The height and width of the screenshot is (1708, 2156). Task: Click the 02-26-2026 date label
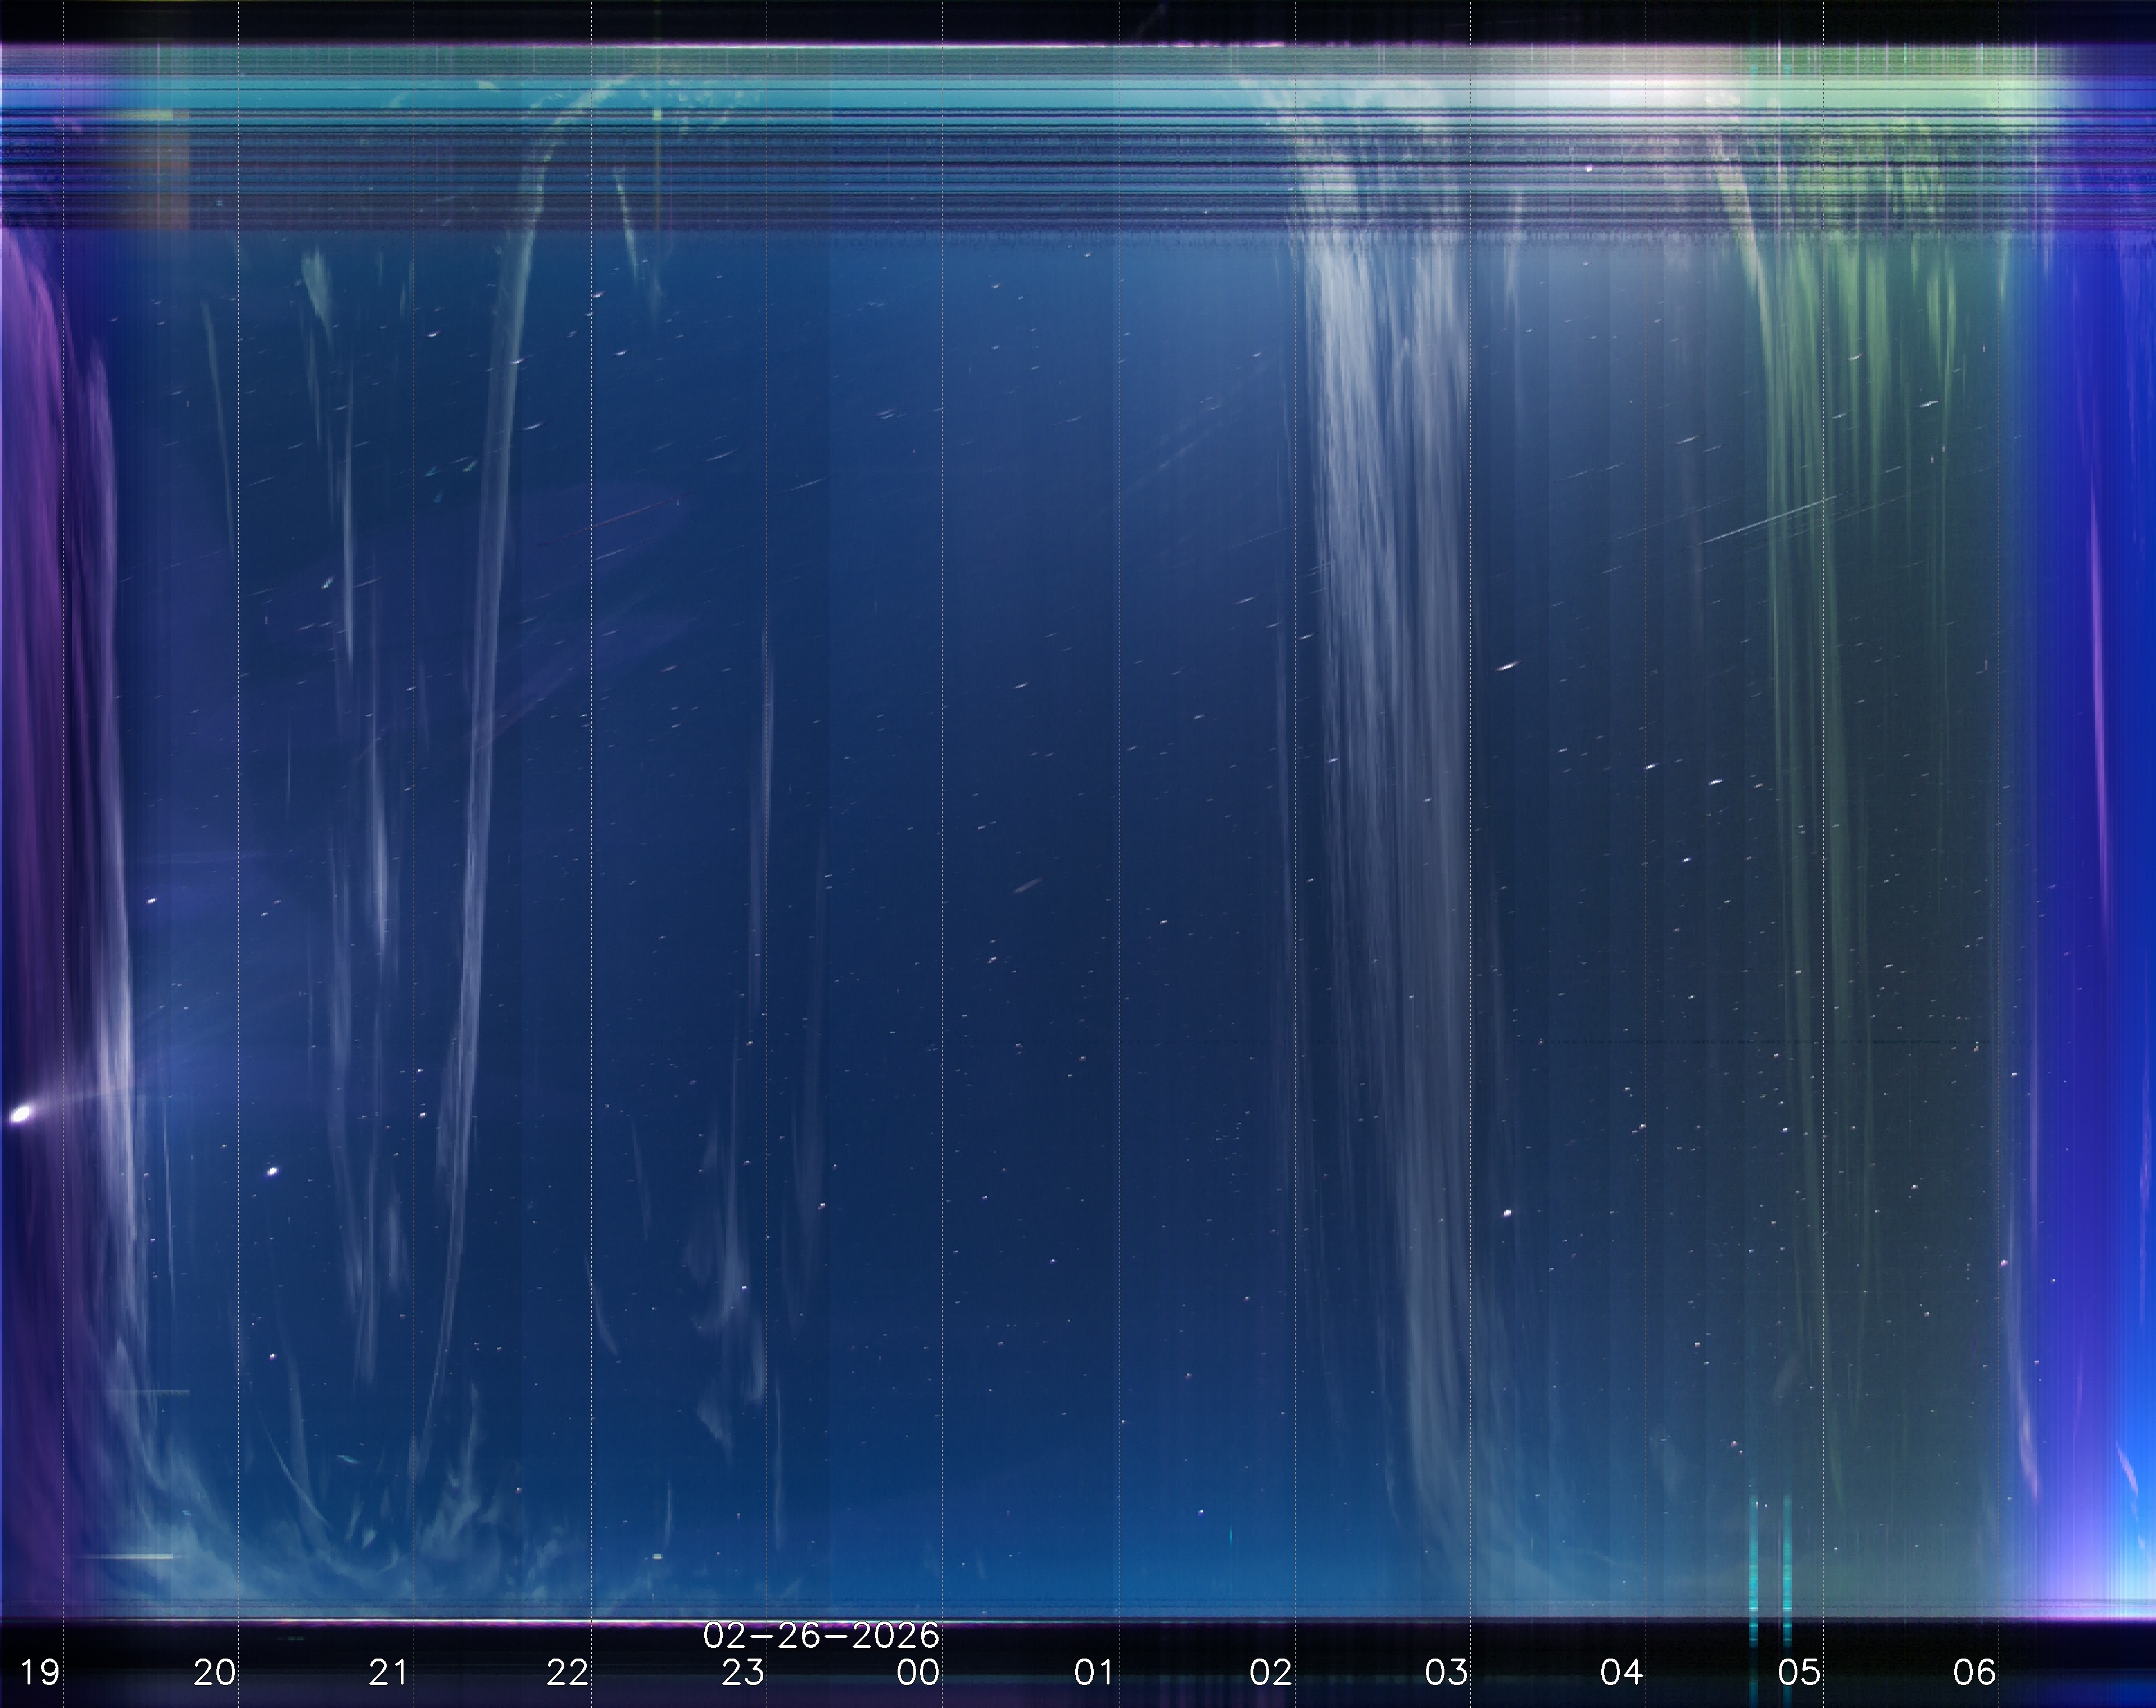coord(821,1636)
